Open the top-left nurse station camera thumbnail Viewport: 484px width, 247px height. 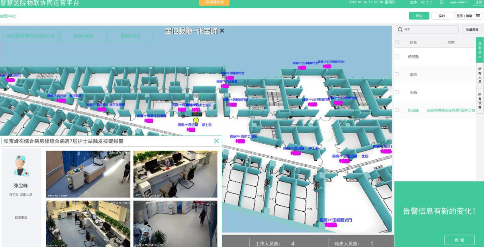[88, 174]
